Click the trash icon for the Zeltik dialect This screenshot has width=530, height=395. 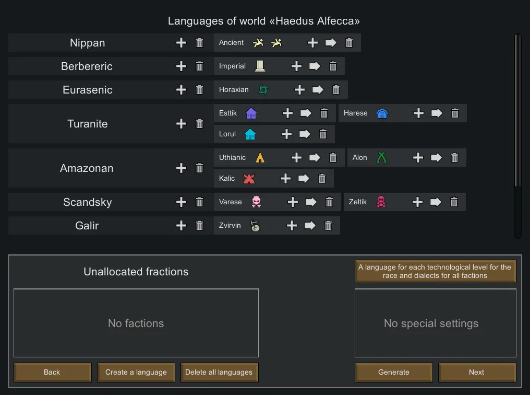(454, 202)
